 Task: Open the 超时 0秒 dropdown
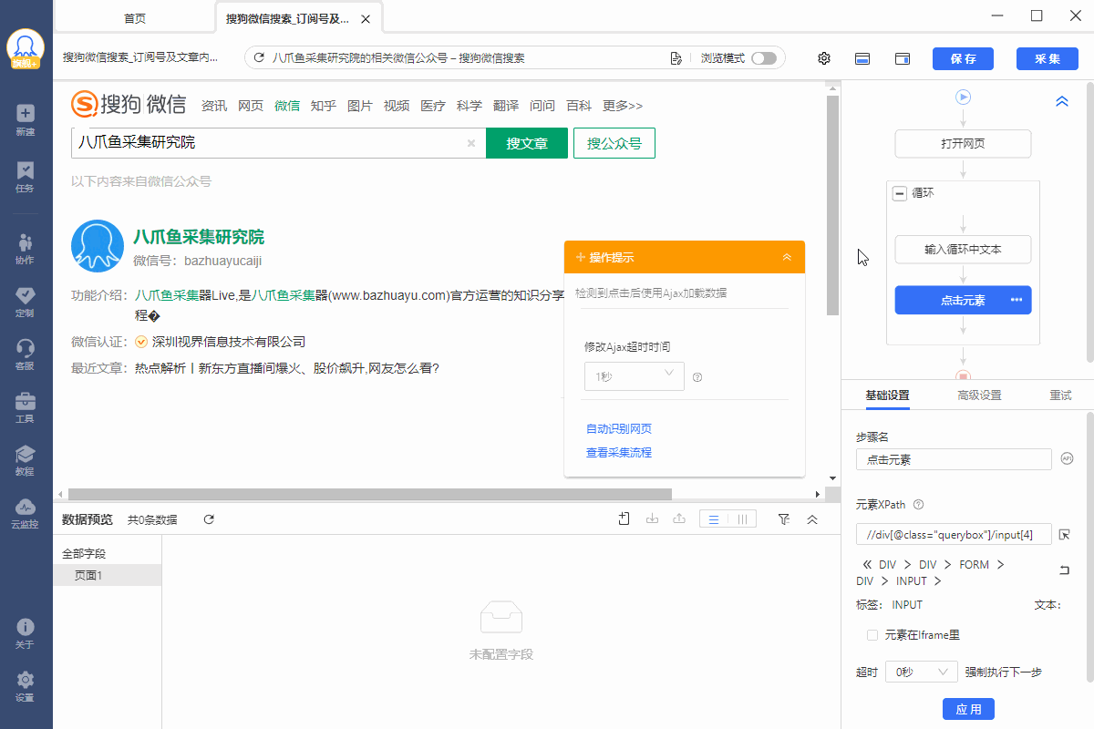[921, 672]
